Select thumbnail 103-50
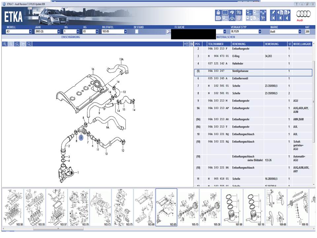Image resolution: width=317 pixels, height=238 pixels. pyautogui.click(x=13, y=208)
